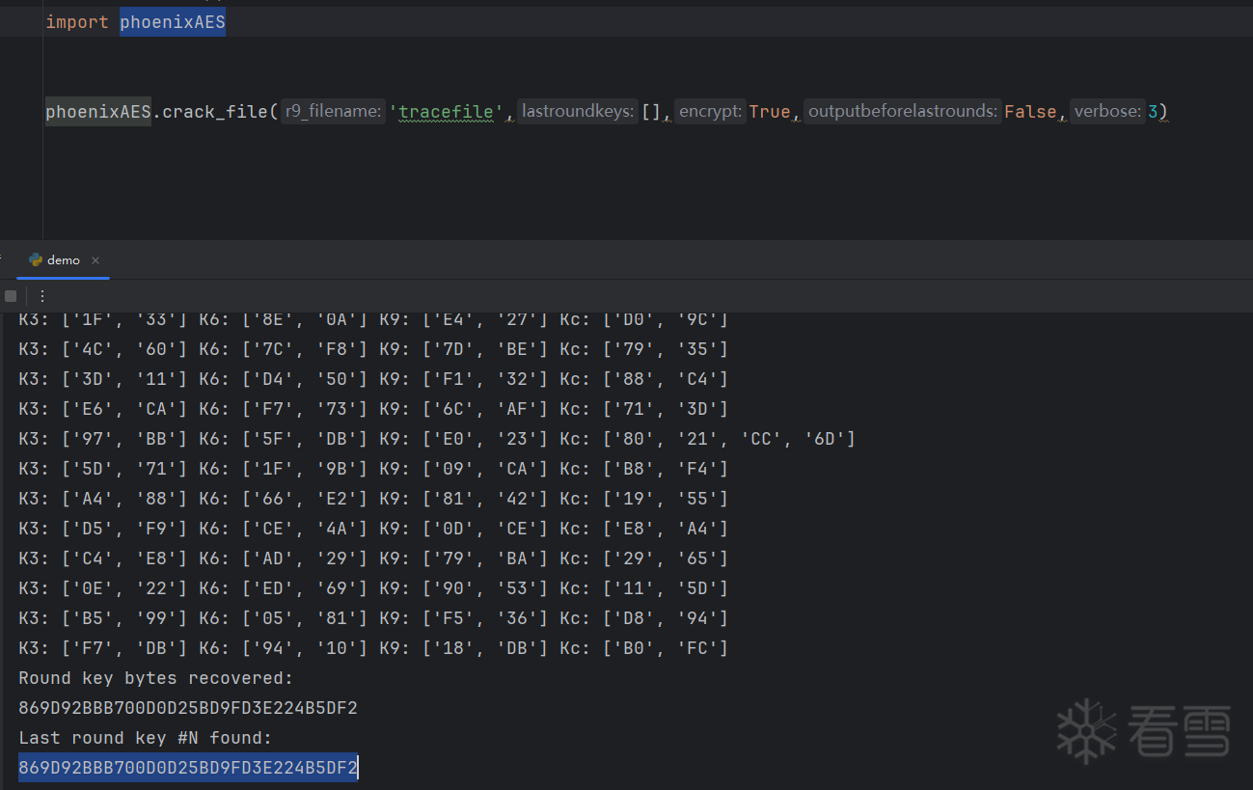Click the lastroundkeys parameter hint
Image resolution: width=1253 pixels, height=790 pixels.
click(578, 112)
